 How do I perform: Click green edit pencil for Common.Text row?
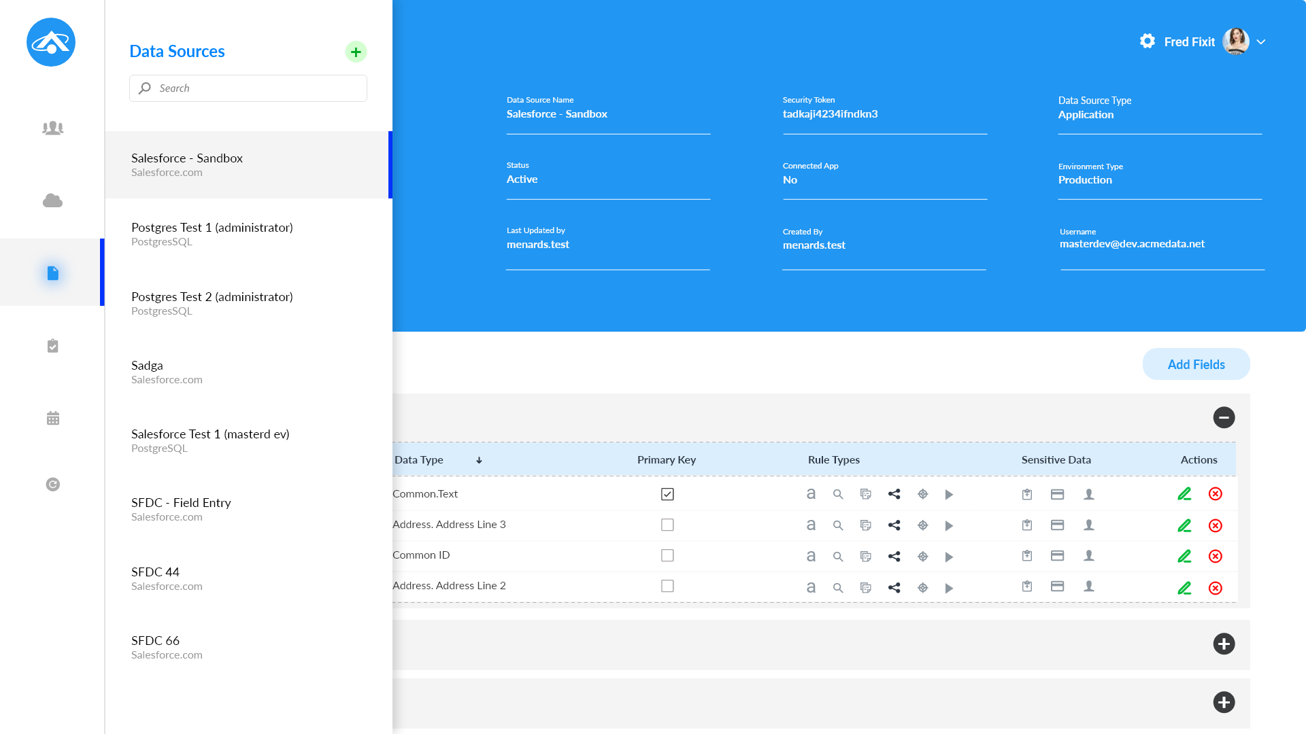1184,494
